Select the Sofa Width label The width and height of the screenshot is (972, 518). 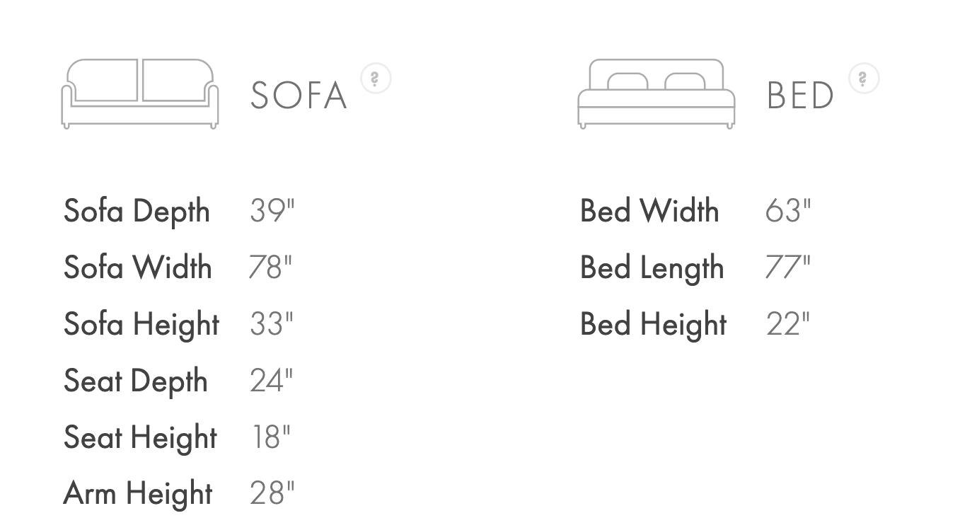pyautogui.click(x=138, y=267)
